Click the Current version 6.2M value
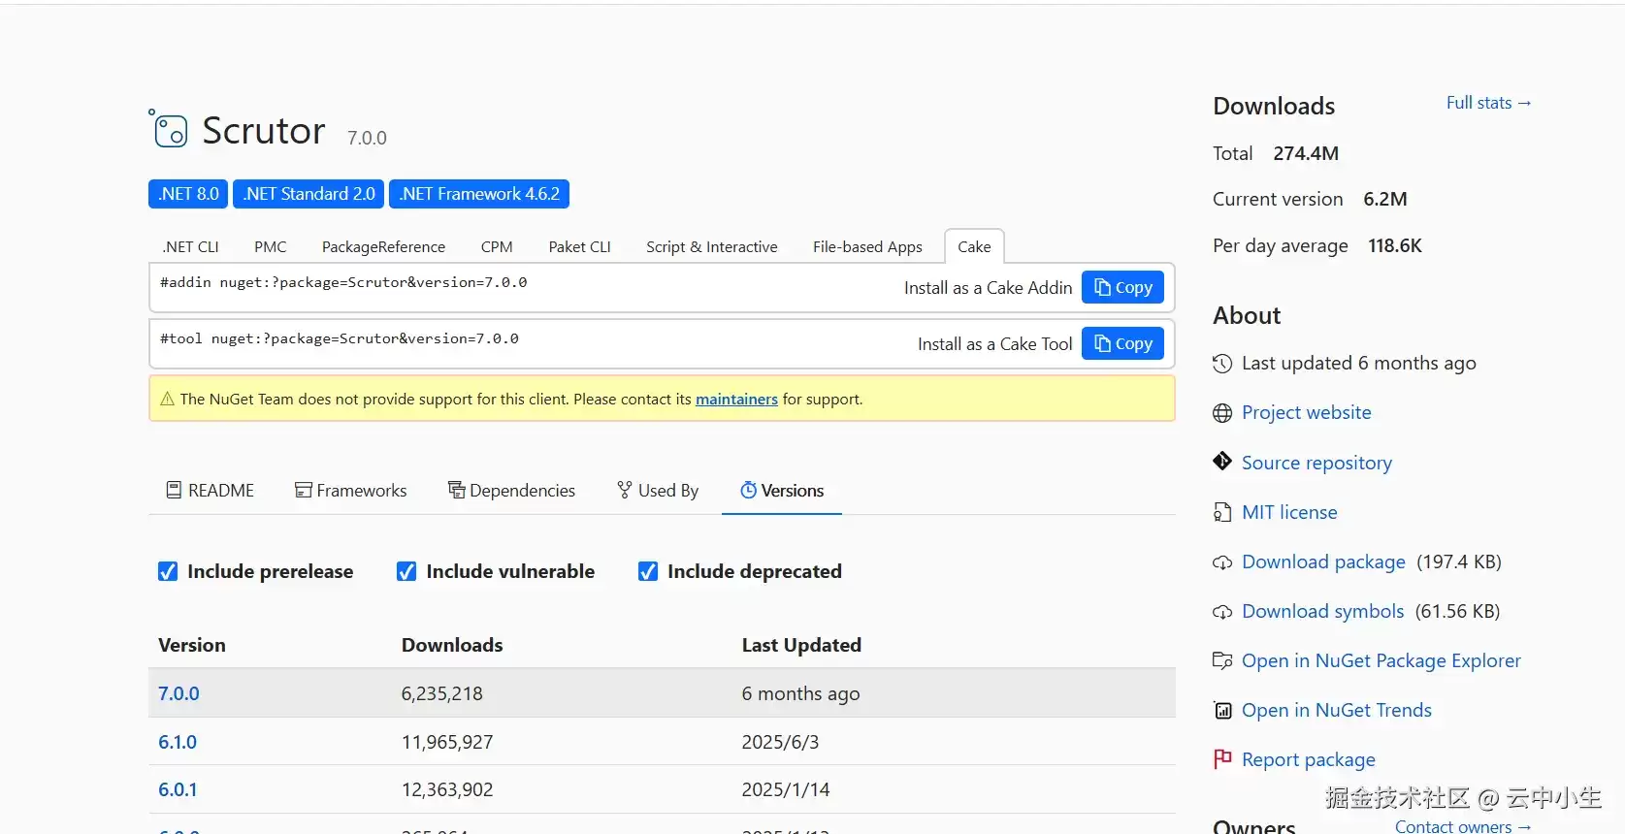The width and height of the screenshot is (1625, 834). 1385,199
